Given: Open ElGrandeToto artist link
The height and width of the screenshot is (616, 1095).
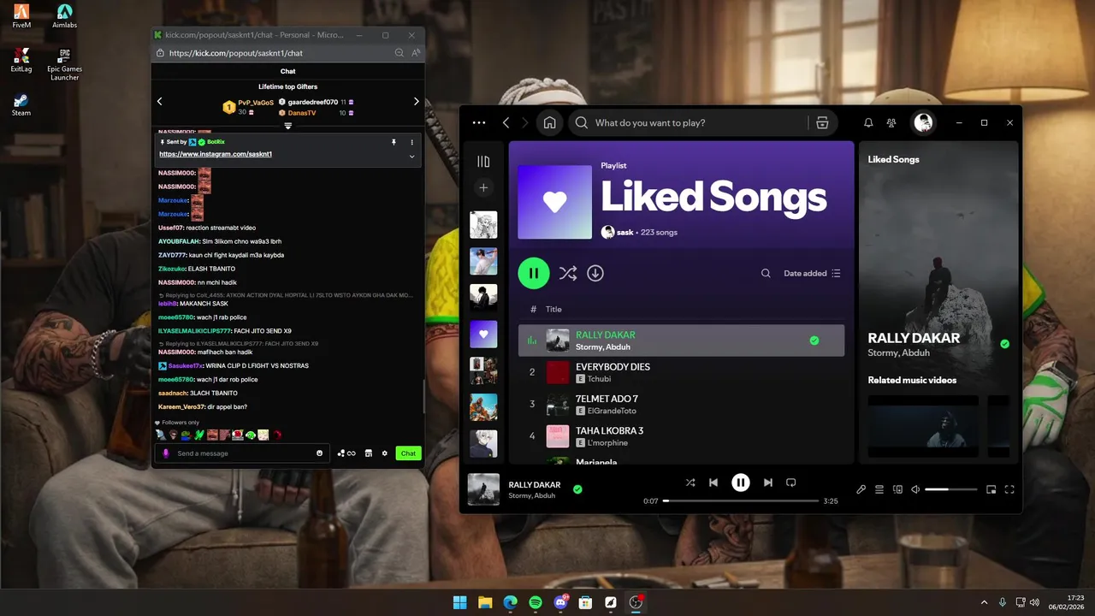Looking at the screenshot, I should (612, 411).
